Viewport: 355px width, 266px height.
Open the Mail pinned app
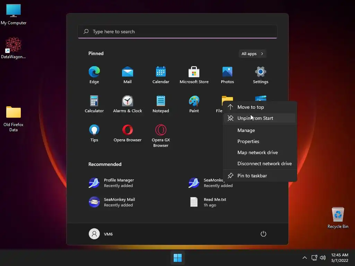(x=128, y=75)
